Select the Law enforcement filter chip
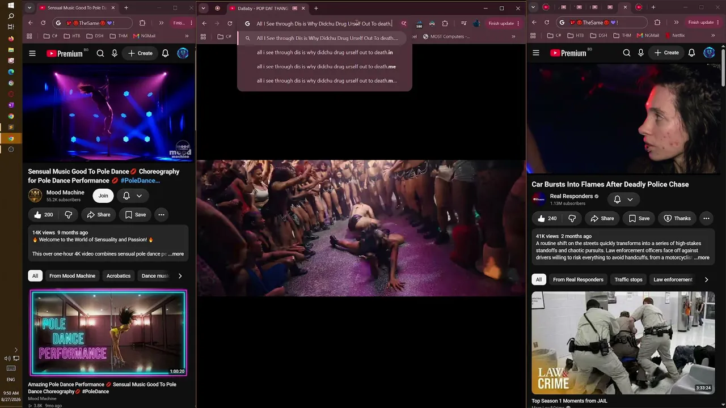The height and width of the screenshot is (408, 726). pyautogui.click(x=673, y=279)
